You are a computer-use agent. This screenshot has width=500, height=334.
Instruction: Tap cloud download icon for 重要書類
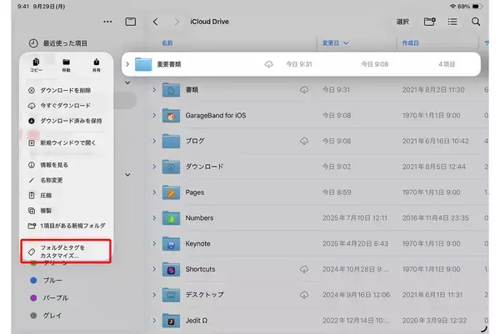269,64
